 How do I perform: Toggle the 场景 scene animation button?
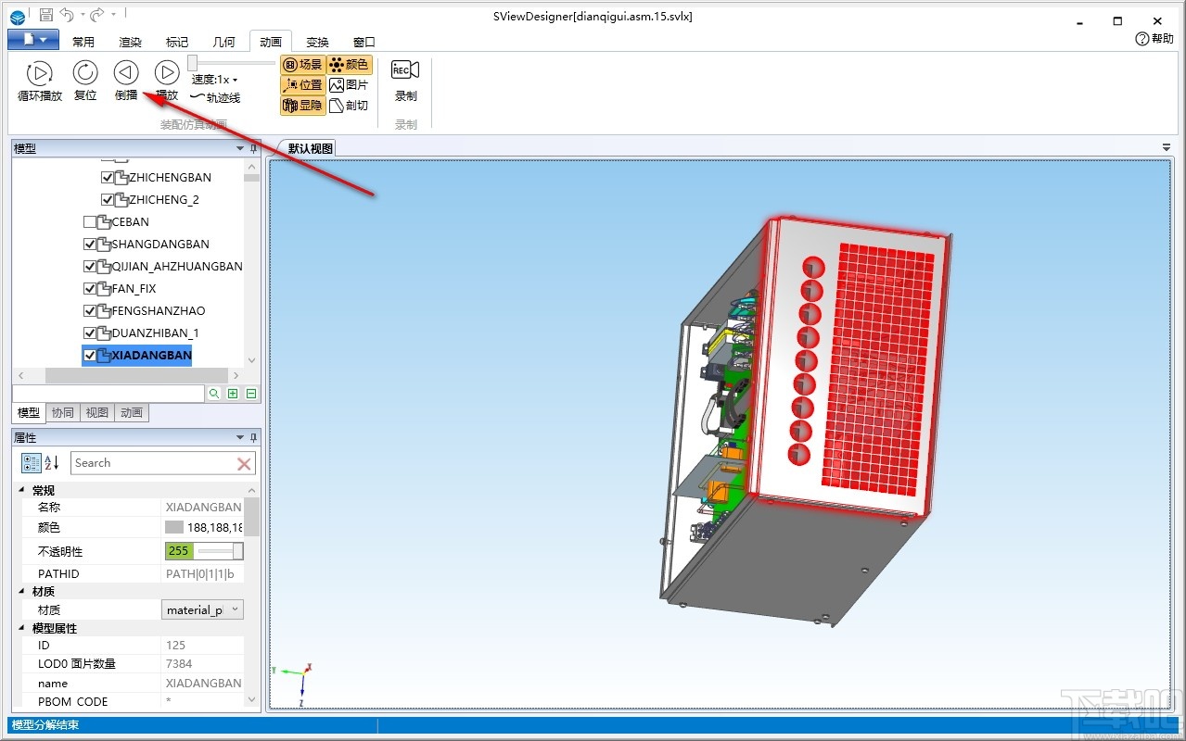(302, 65)
